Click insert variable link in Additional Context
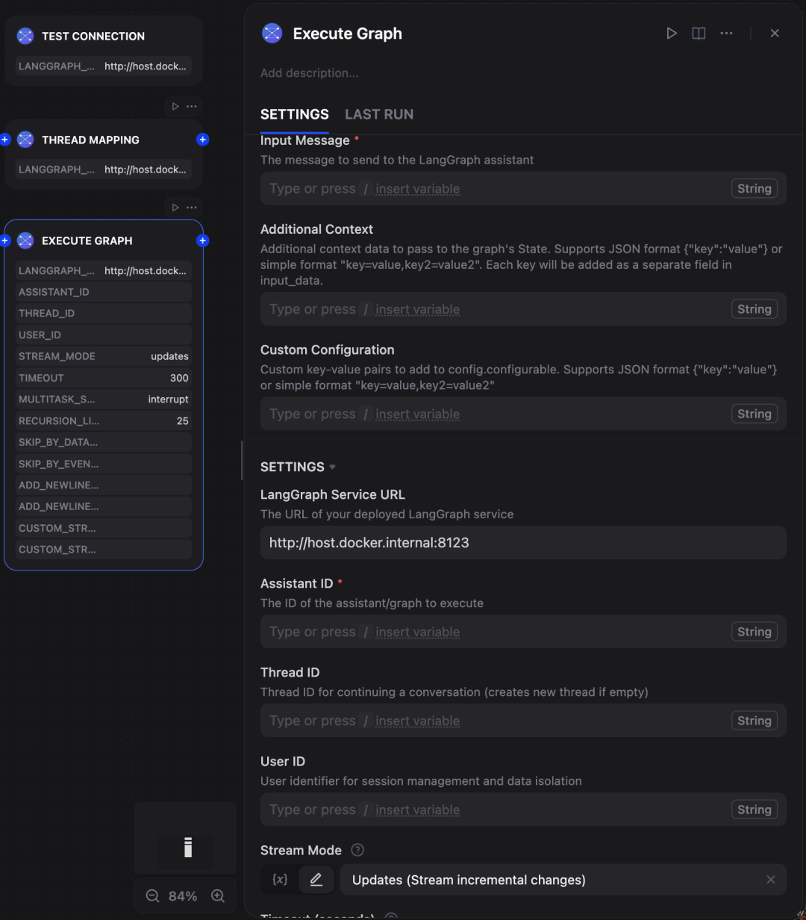The width and height of the screenshot is (806, 920). click(x=417, y=309)
